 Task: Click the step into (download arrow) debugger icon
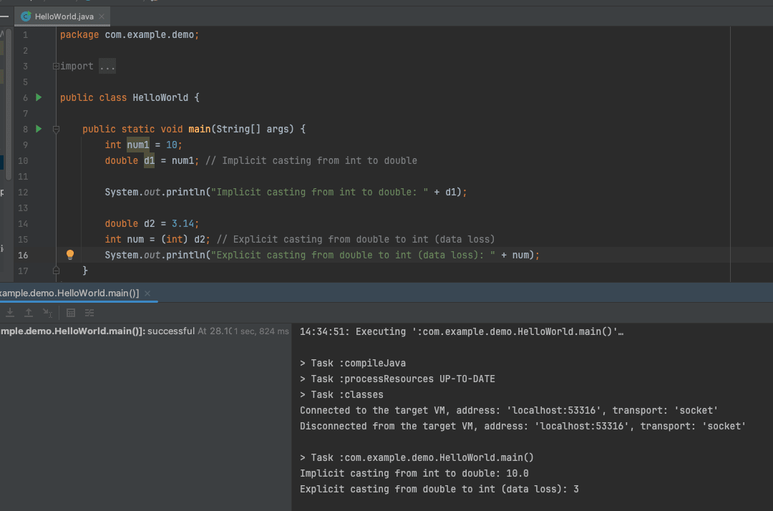[10, 313]
